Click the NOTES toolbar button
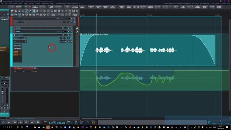The width and height of the screenshot is (231, 130). (x=212, y=7)
